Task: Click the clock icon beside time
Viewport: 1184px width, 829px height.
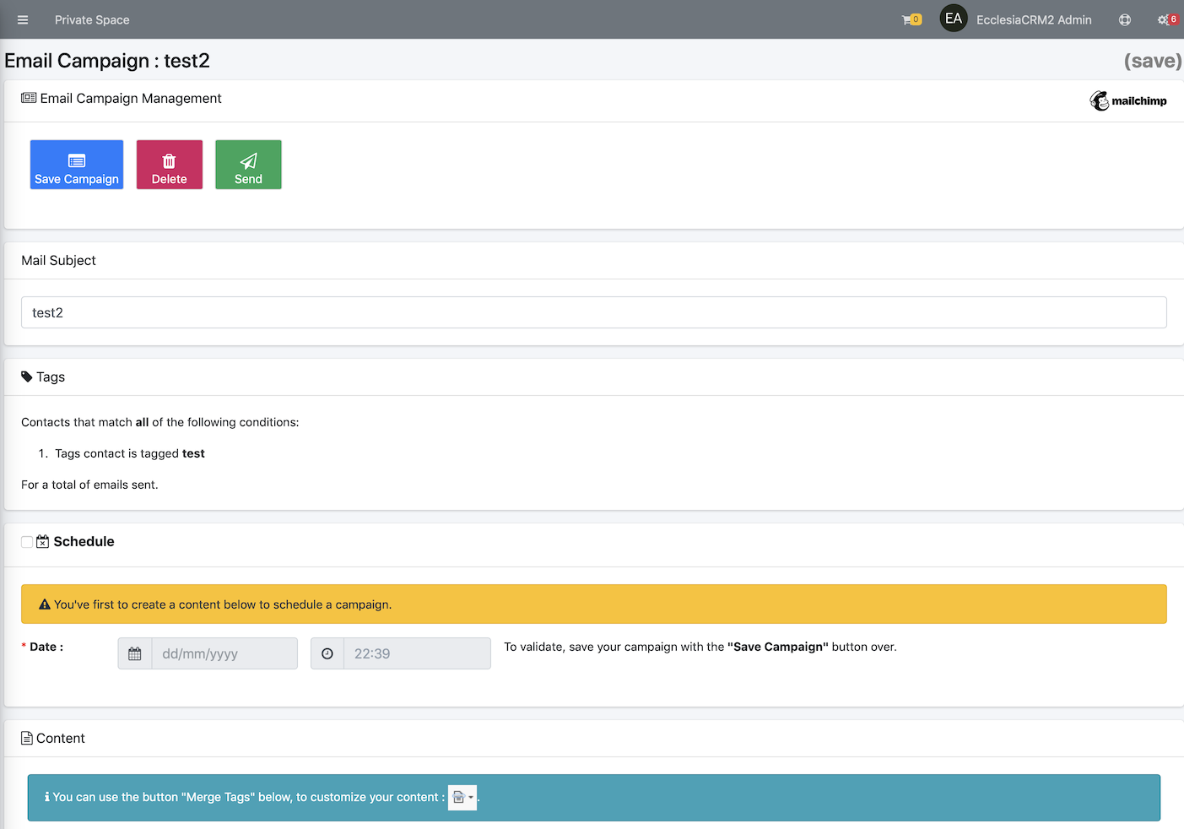Action: click(327, 653)
